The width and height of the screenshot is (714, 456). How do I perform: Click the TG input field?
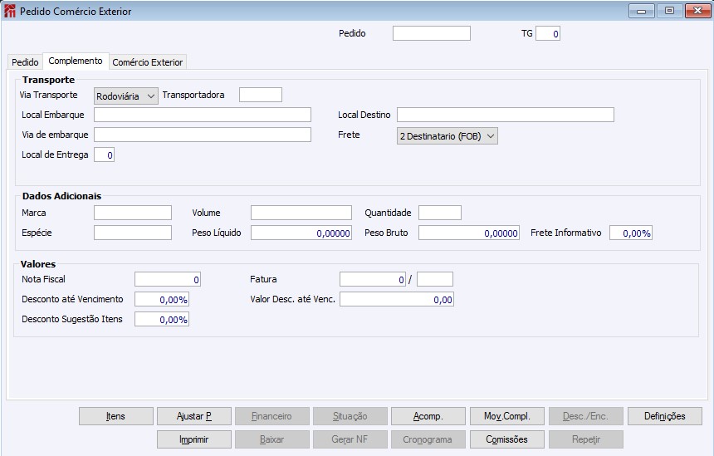[x=548, y=33]
